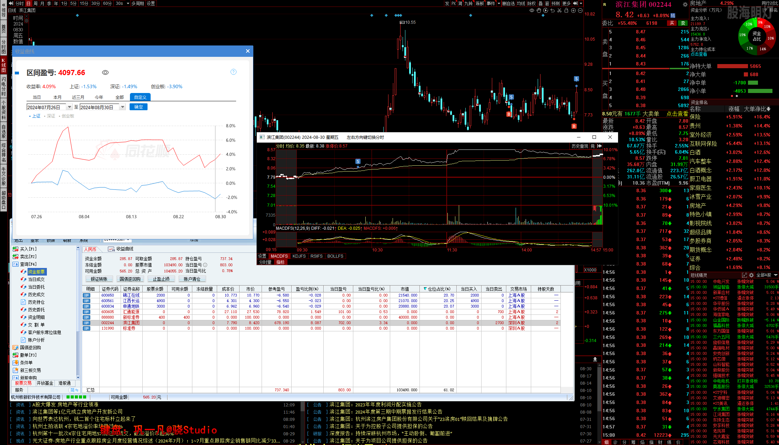The height and width of the screenshot is (445, 779).
Task: Select the 今年 range option
Action: [x=99, y=97]
